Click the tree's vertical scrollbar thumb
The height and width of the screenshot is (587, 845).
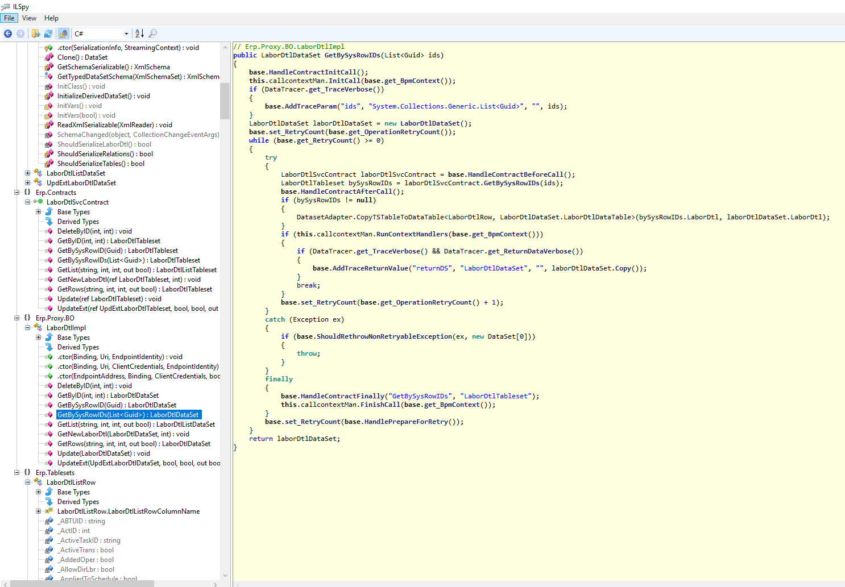point(225,101)
